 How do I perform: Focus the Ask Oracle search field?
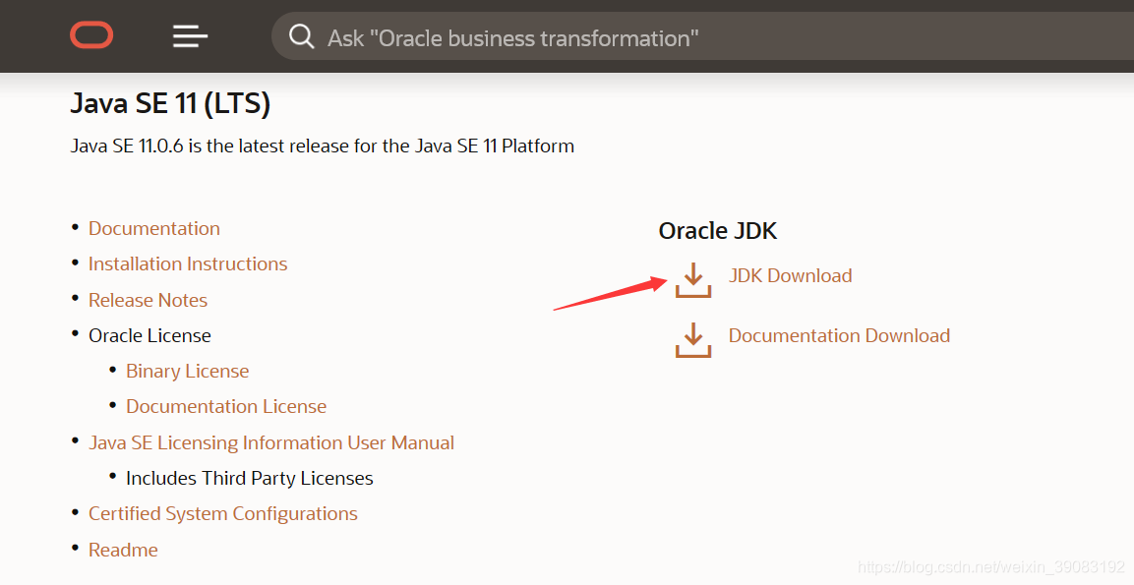pos(702,36)
